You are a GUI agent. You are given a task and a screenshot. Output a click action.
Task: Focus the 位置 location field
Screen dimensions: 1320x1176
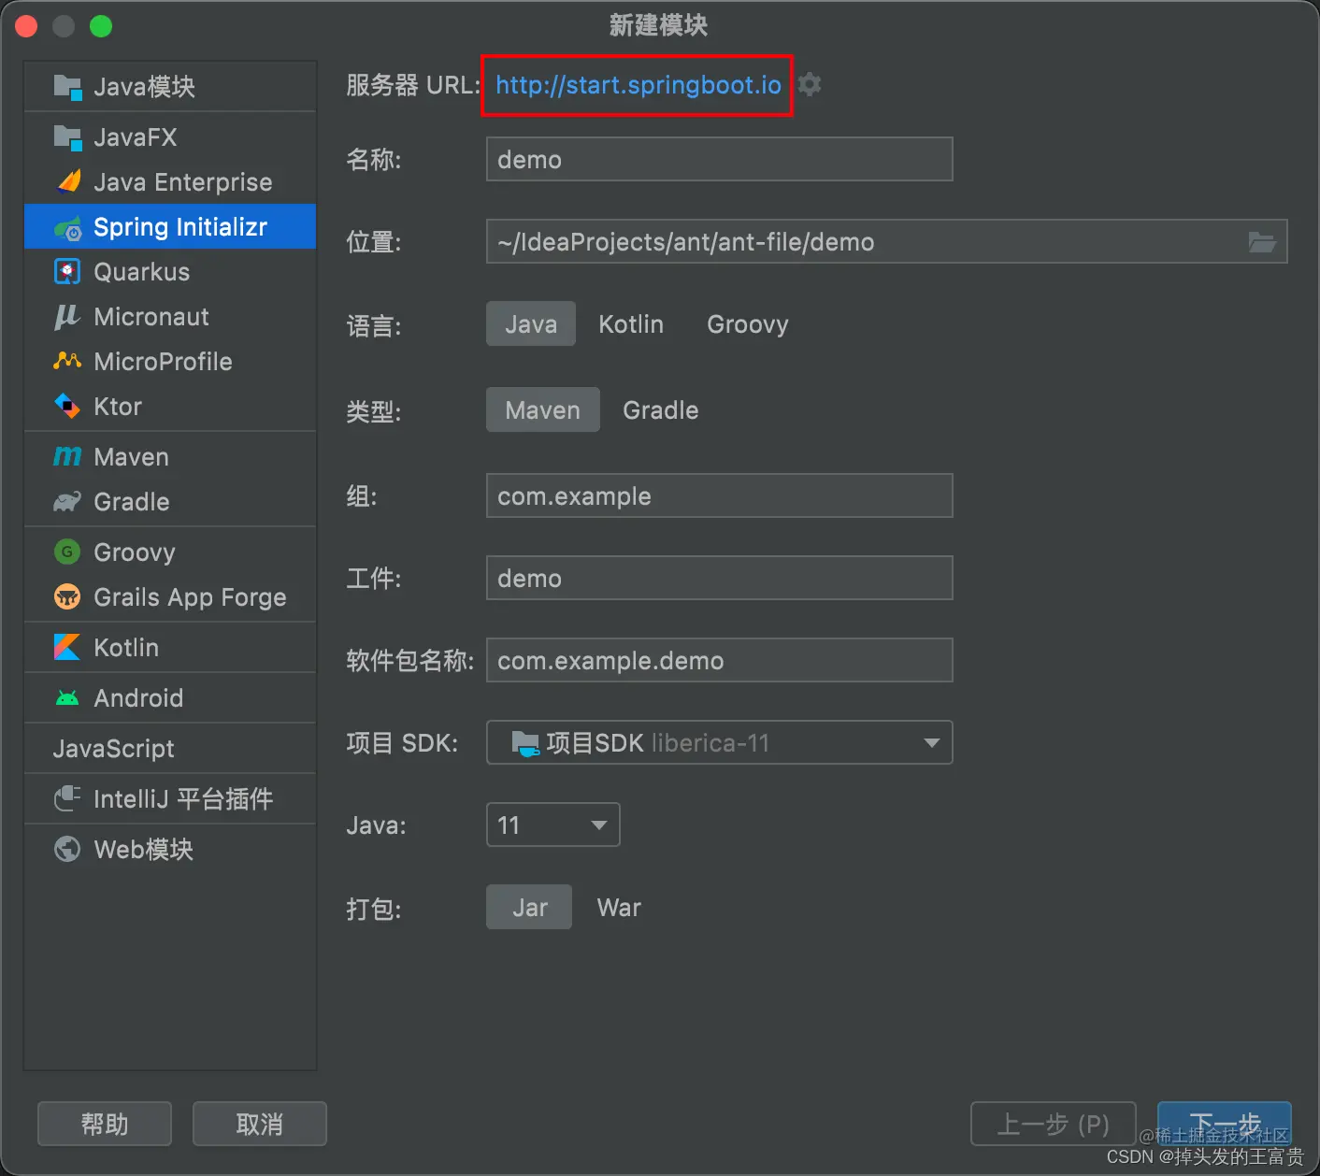pyautogui.click(x=887, y=242)
